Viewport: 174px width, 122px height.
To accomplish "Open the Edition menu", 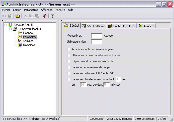I will point(17,10).
